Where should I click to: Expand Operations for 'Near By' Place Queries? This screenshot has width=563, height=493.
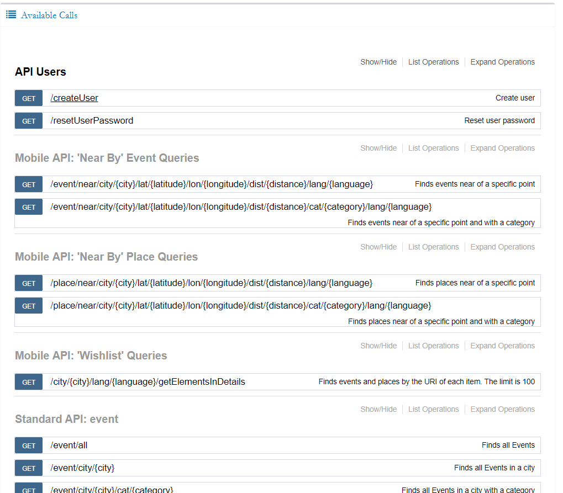502,247
